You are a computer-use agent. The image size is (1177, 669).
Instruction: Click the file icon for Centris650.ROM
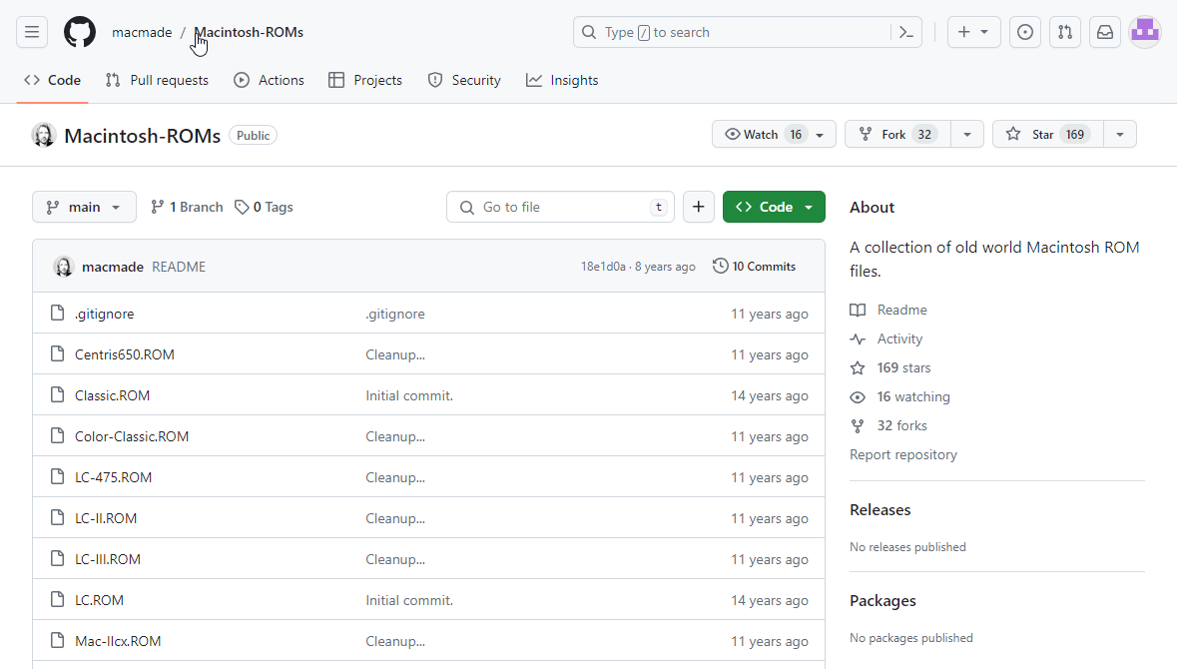click(57, 353)
